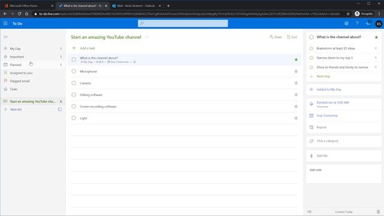Viewport: 384px width, 216px height.
Task: Open Remind me at 9:00 AM picker
Action: tap(344, 104)
